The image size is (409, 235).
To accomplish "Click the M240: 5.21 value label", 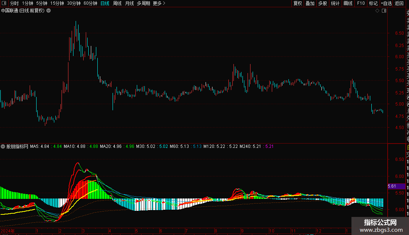I will click(250, 146).
